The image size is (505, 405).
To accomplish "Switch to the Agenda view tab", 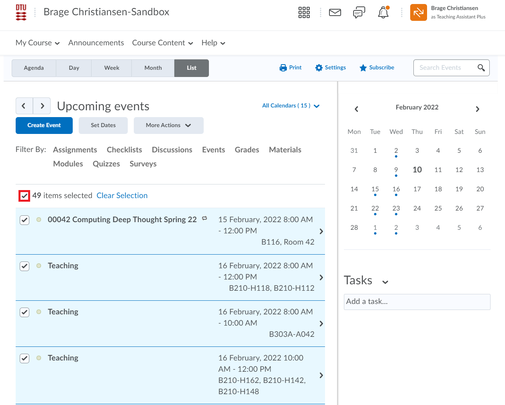I will [34, 68].
